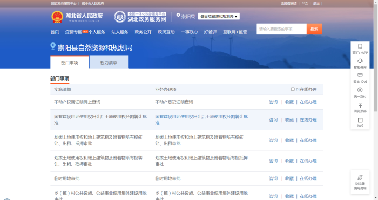Open 首页 in navigation menu
This screenshot has height=200, width=378.
pyautogui.click(x=55, y=32)
